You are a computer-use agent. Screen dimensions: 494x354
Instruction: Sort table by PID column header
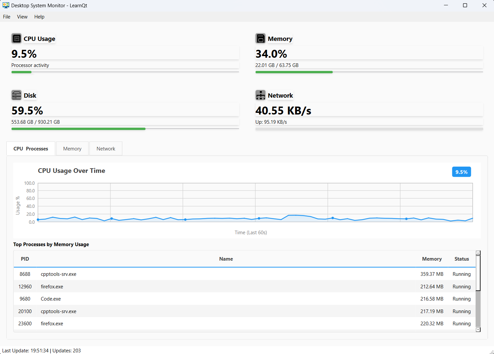pos(25,259)
